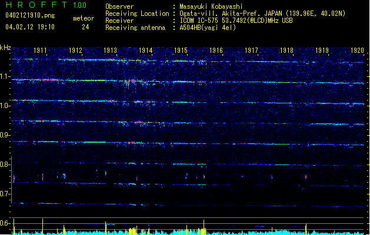Select the 0.8 frequency axis label
Image resolution: width=370 pixels, height=235 pixels.
point(5,164)
